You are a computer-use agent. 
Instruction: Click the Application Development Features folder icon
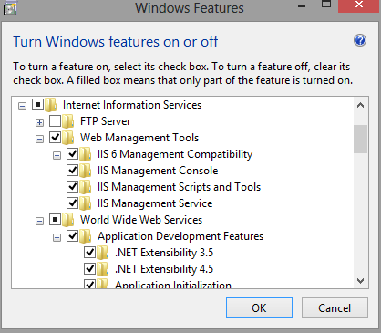[x=86, y=236]
